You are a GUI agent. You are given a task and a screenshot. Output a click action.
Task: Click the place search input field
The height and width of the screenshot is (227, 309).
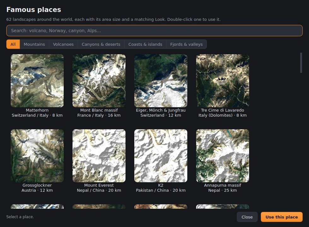point(154,31)
